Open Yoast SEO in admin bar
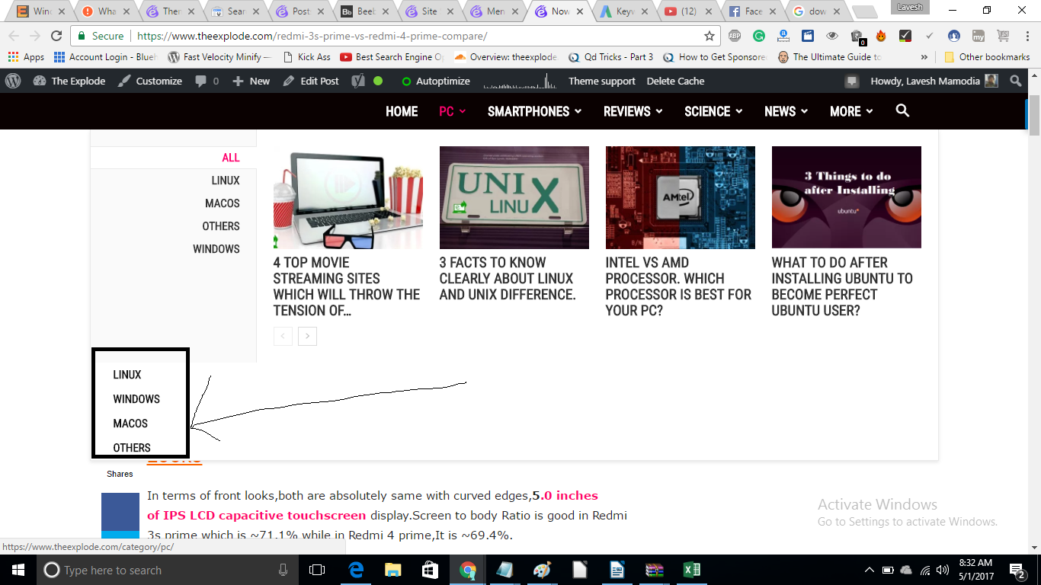Image resolution: width=1041 pixels, height=585 pixels. 358,81
